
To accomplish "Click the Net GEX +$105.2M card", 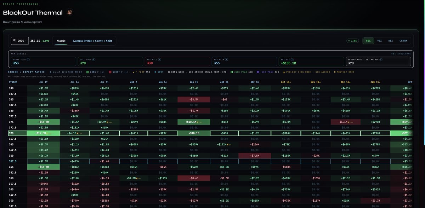I will coord(311,62).
